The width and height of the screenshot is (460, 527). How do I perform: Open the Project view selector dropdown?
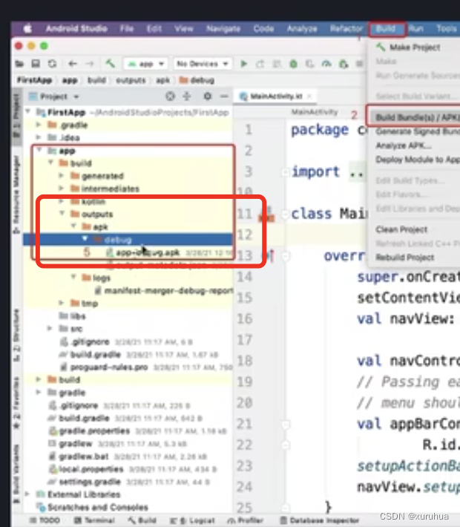[53, 96]
